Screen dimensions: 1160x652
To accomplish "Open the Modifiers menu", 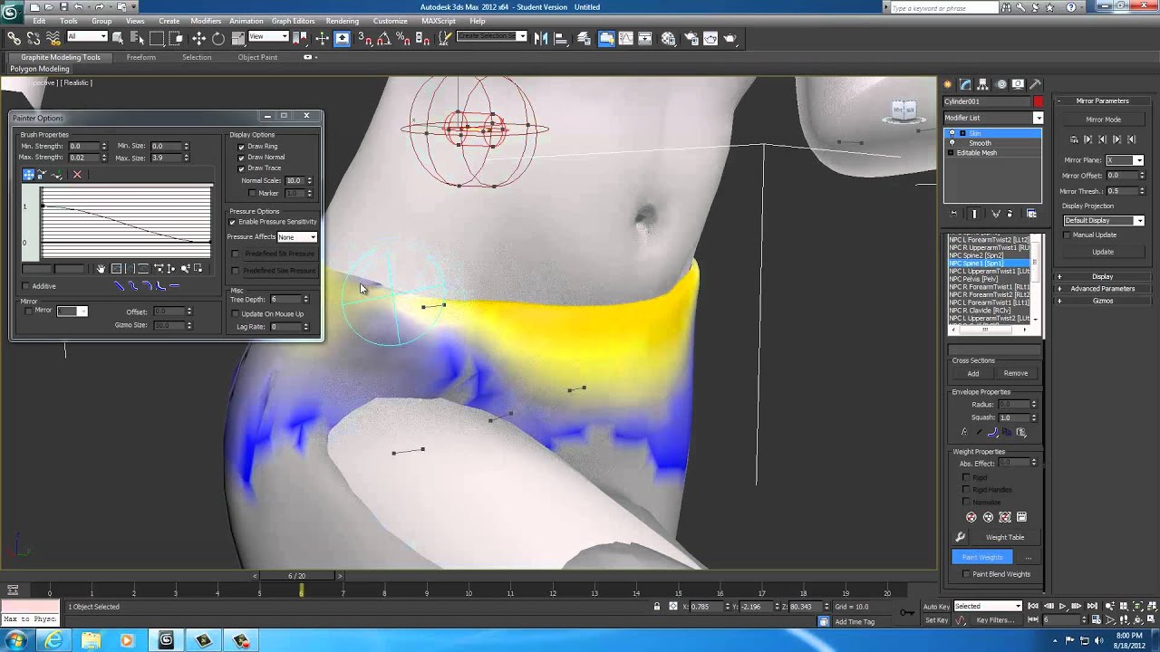I will [x=206, y=21].
